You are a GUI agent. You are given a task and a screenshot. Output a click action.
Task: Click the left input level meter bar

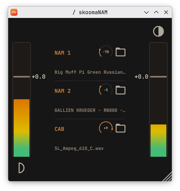tap(22, 100)
